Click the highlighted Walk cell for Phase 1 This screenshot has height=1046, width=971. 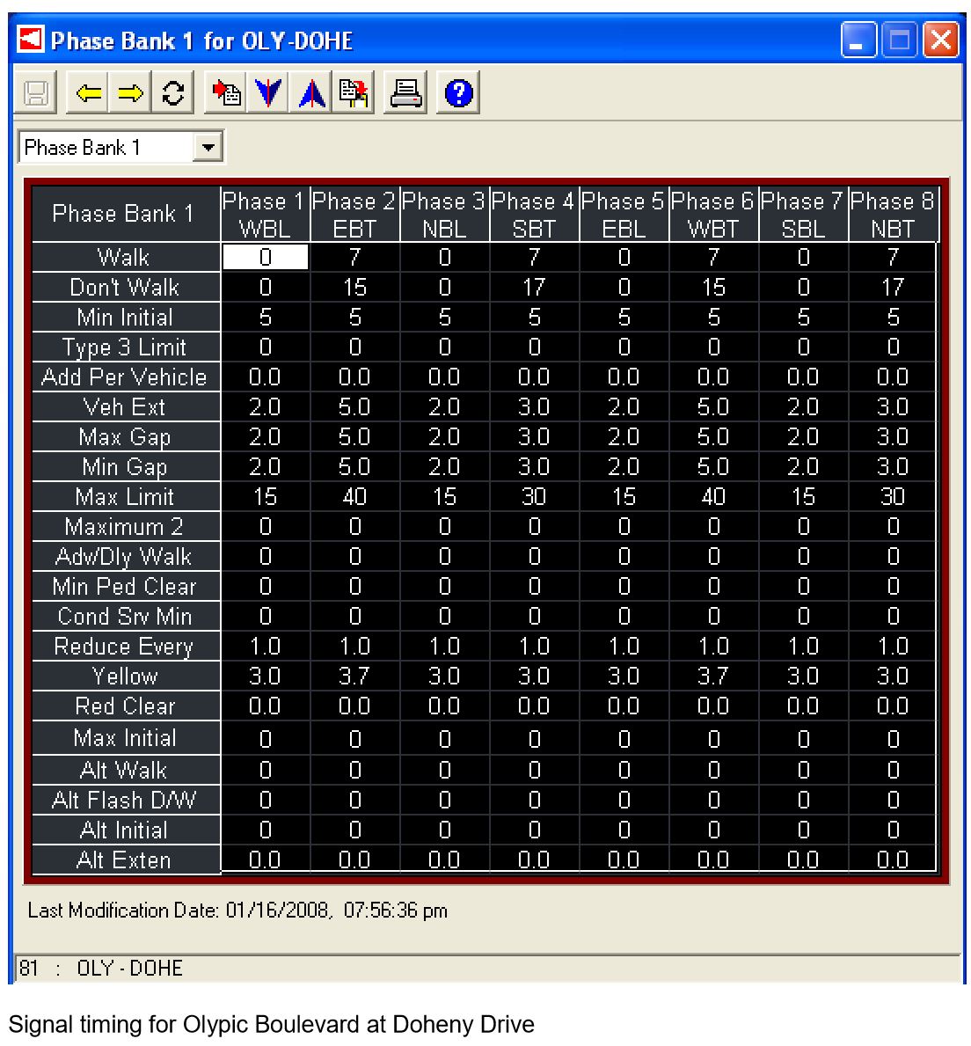266,257
